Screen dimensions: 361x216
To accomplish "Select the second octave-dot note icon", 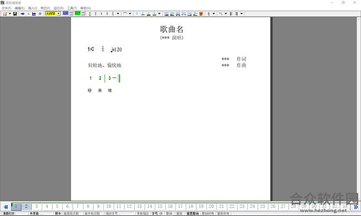I will (96, 14).
